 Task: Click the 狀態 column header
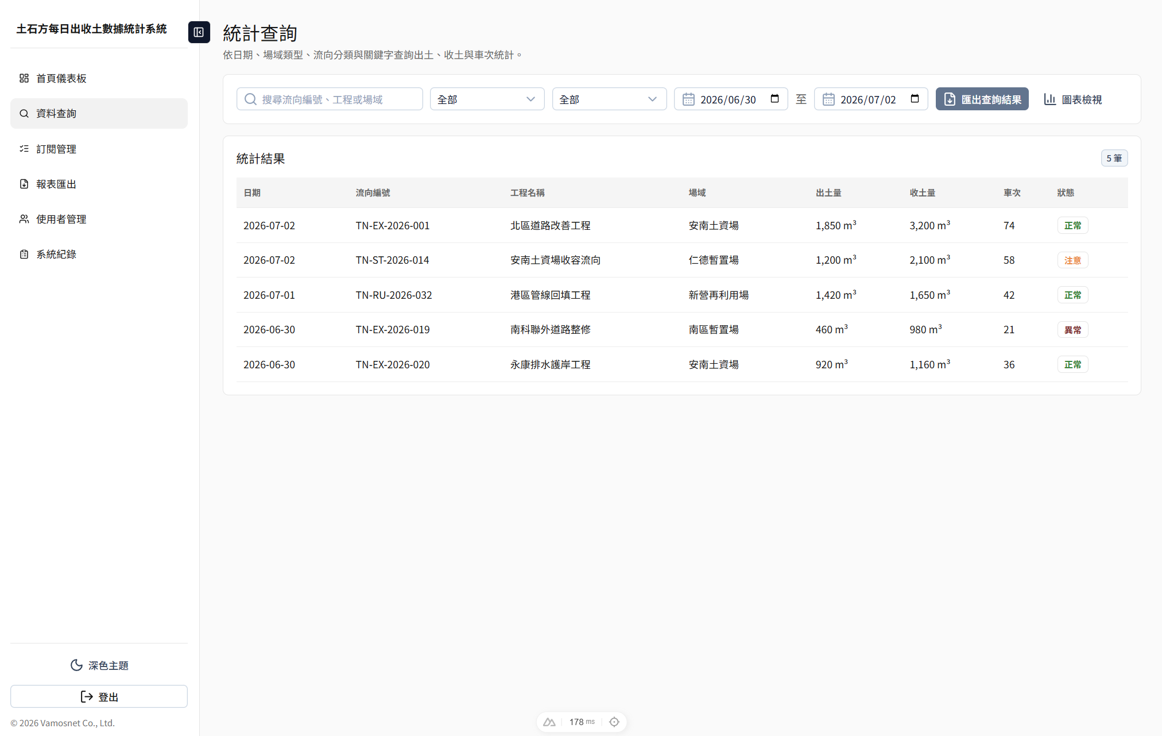pos(1066,193)
